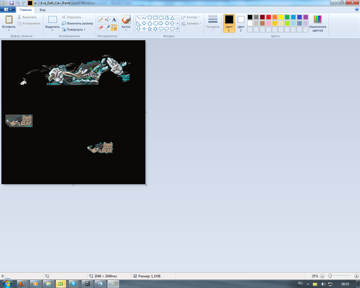Choose the triangle shape

click(x=172, y=18)
